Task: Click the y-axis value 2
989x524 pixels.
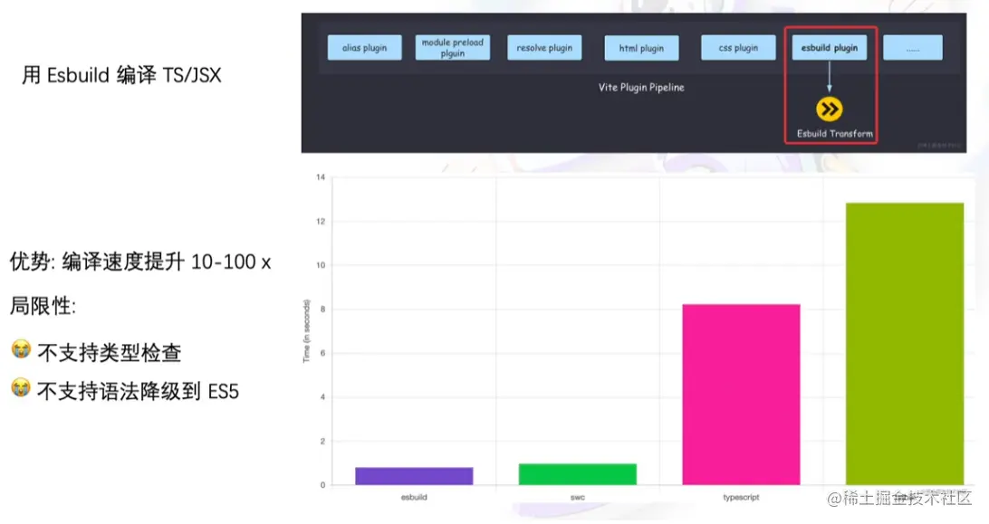Action: (x=322, y=442)
